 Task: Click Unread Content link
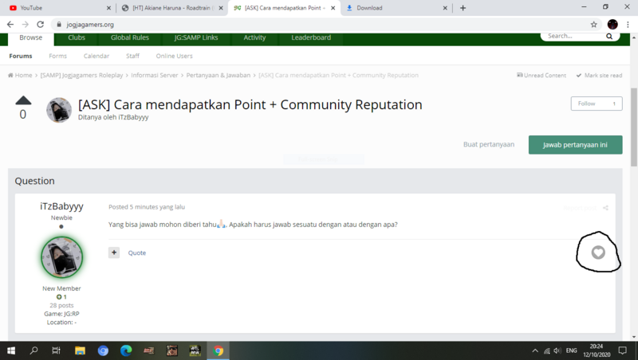tap(542, 75)
